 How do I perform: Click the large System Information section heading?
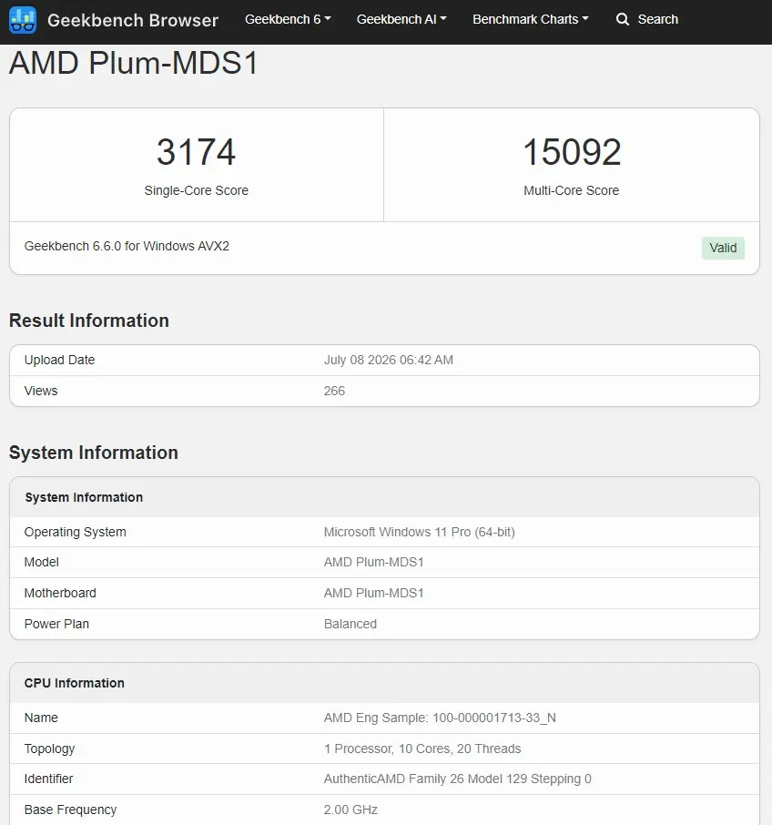click(x=94, y=453)
